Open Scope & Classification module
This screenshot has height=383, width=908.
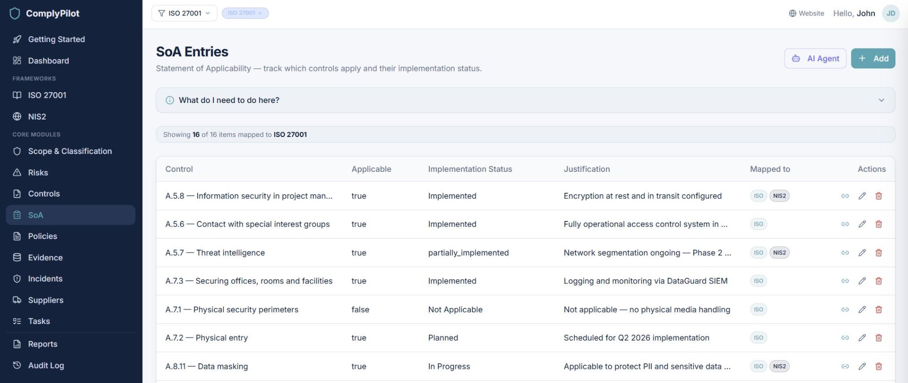coord(70,151)
